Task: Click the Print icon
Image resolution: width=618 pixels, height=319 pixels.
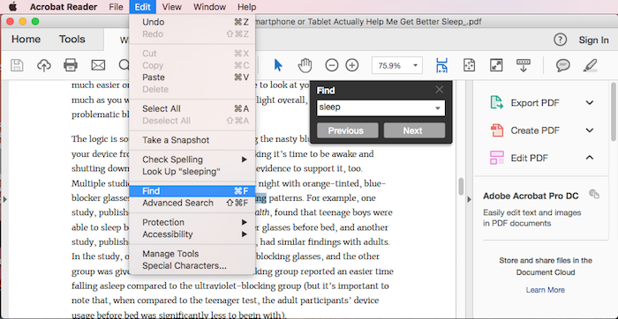Action: point(71,65)
